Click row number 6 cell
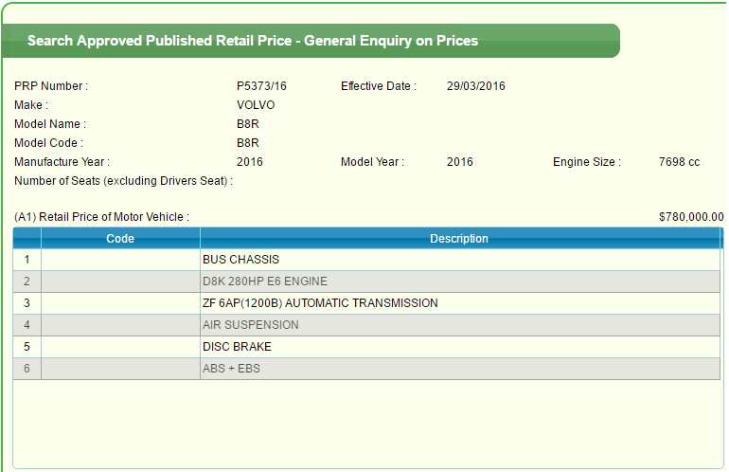The height and width of the screenshot is (472, 729). [27, 369]
